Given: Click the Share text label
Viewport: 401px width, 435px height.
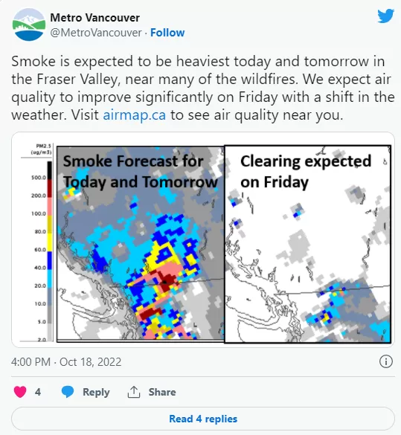Looking at the screenshot, I should coord(162,392).
